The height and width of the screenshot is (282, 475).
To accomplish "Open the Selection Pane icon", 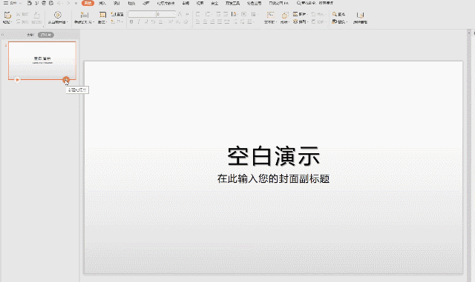I will [360, 15].
